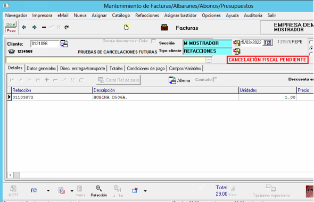Jump to last detail line navigator icon
The image size is (314, 202).
tap(38, 80)
